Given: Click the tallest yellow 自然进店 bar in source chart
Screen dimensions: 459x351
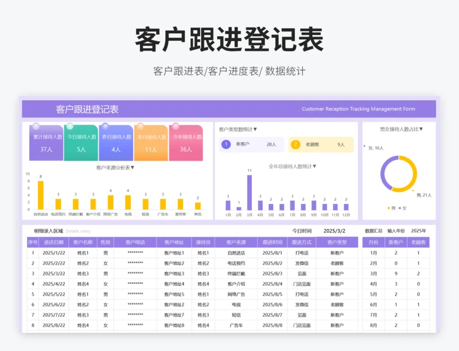Looking at the screenshot, I should click(x=41, y=195).
